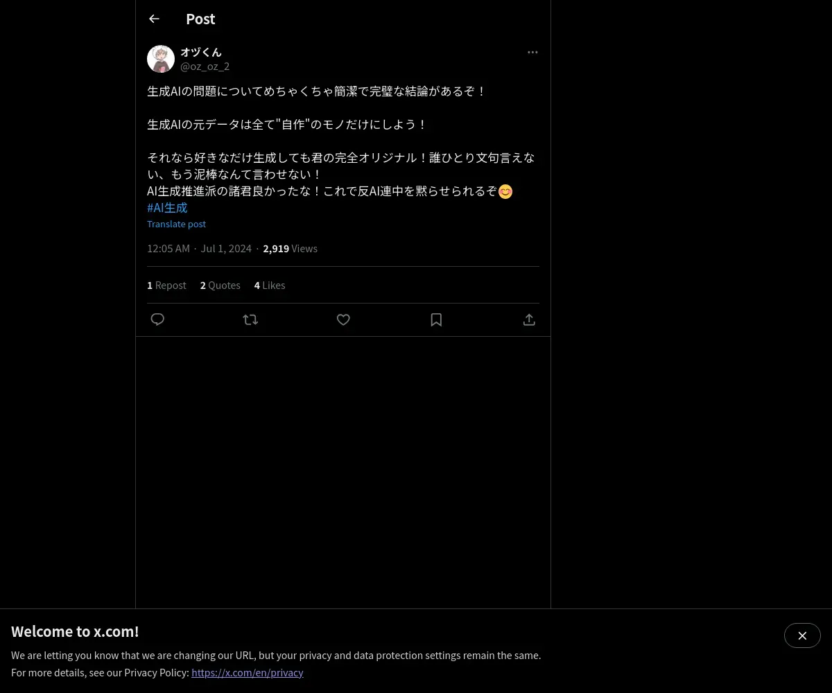Screen dimensions: 832x693
Task: Click the reply speech bubble icon
Action: 157,319
